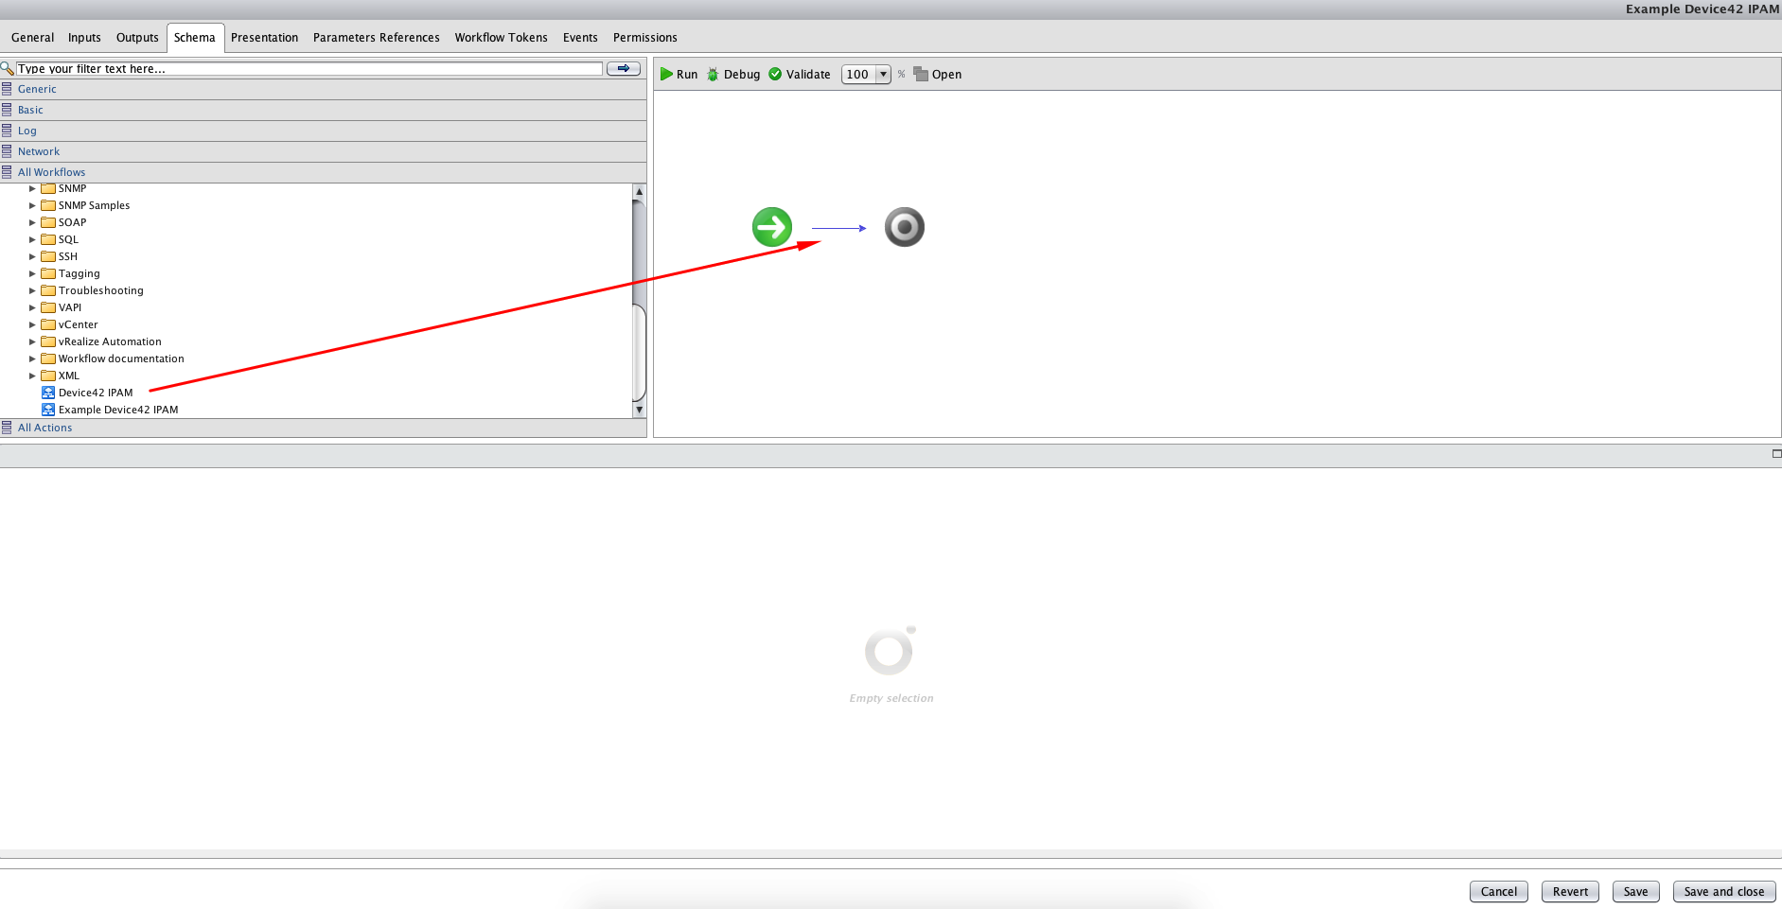Click the magnifier icon beside the filter field
Viewport: 1782px width, 909px height.
coord(8,68)
